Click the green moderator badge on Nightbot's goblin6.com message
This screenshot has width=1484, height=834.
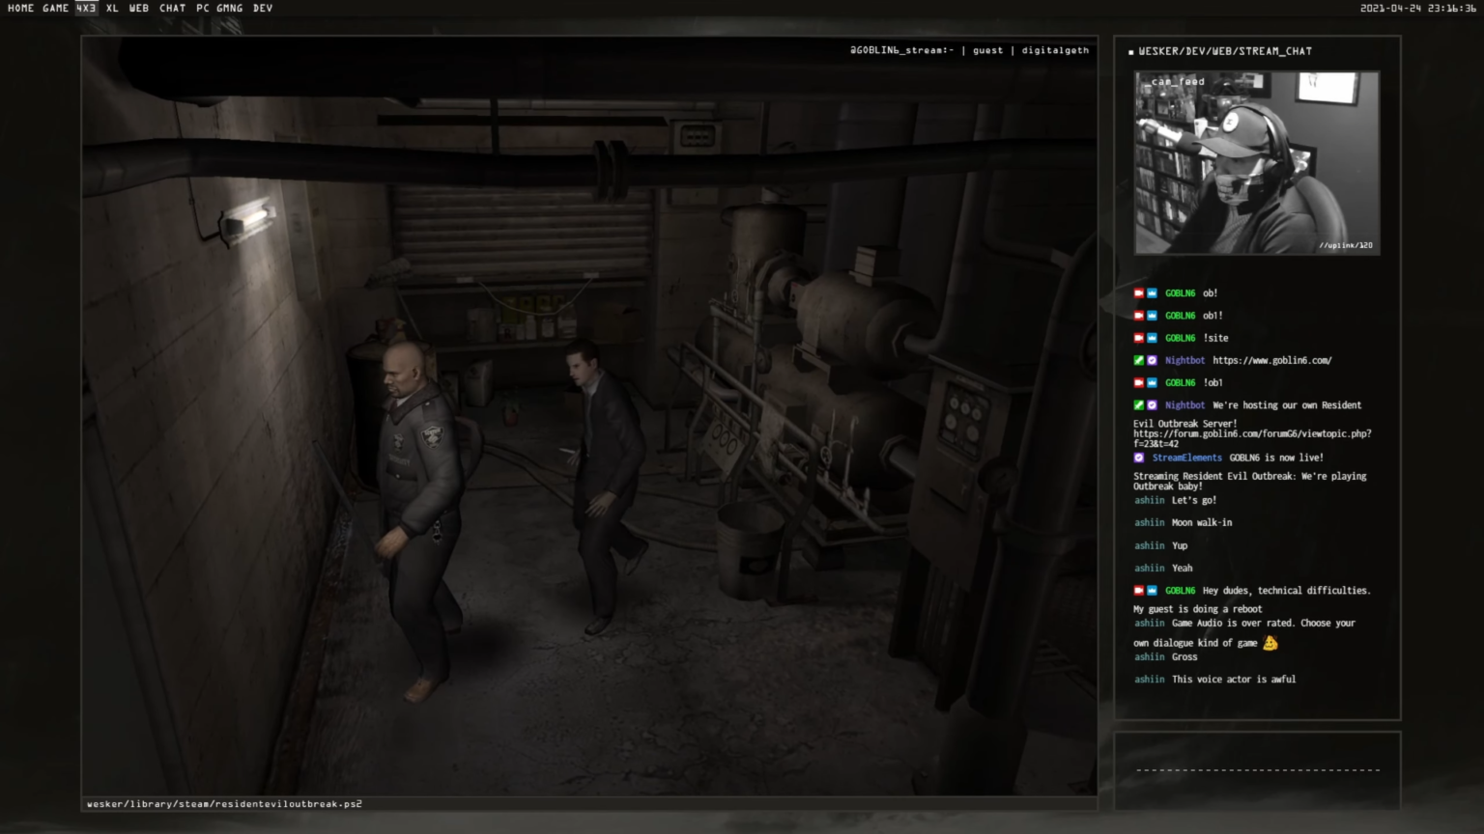1138,360
